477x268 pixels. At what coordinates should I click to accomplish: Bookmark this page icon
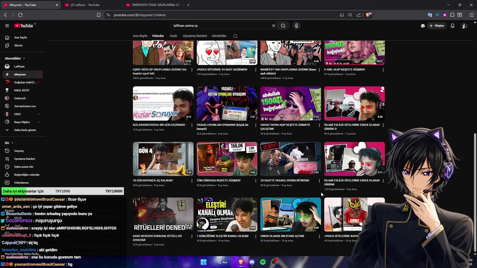98,15
